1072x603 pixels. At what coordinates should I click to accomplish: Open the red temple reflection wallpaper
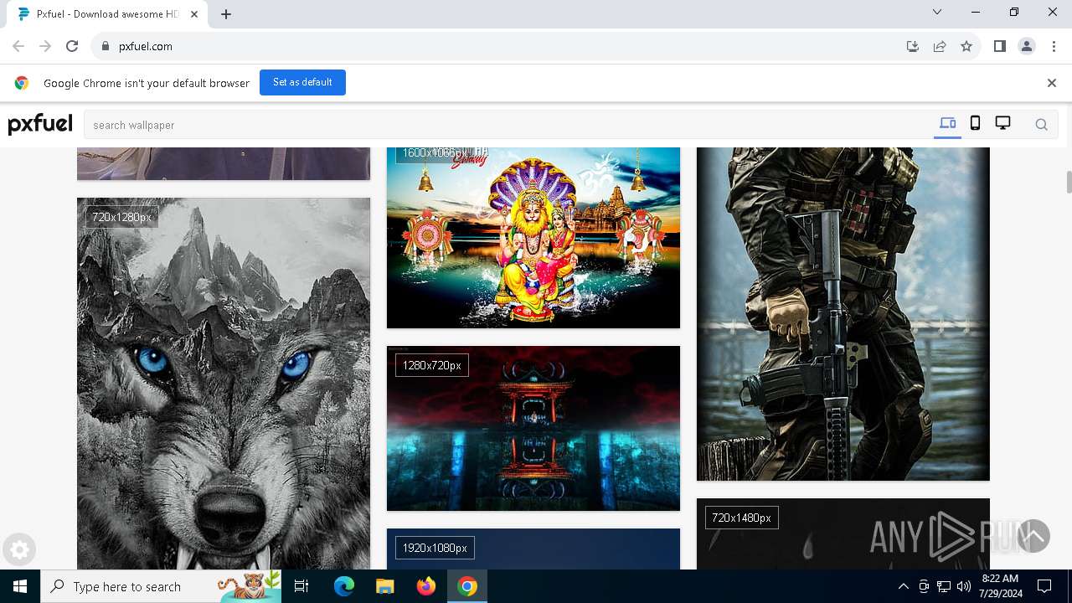[533, 428]
